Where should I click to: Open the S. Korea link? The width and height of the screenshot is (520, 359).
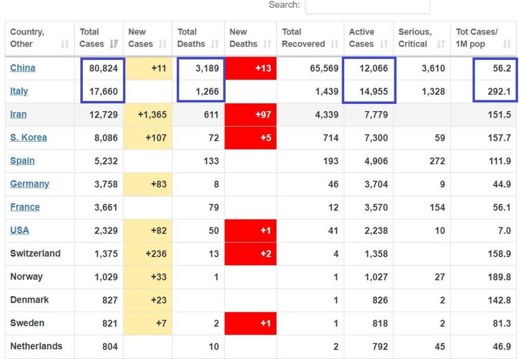coord(28,137)
